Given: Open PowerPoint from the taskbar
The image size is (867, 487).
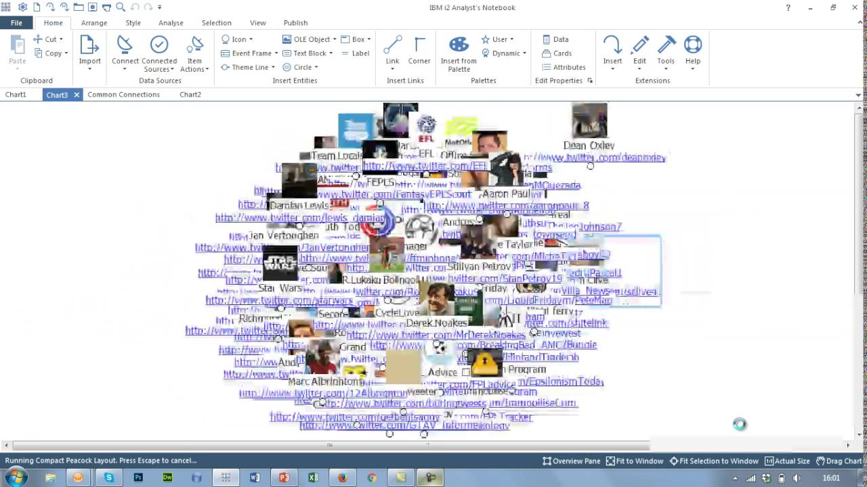Looking at the screenshot, I should pyautogui.click(x=284, y=478).
